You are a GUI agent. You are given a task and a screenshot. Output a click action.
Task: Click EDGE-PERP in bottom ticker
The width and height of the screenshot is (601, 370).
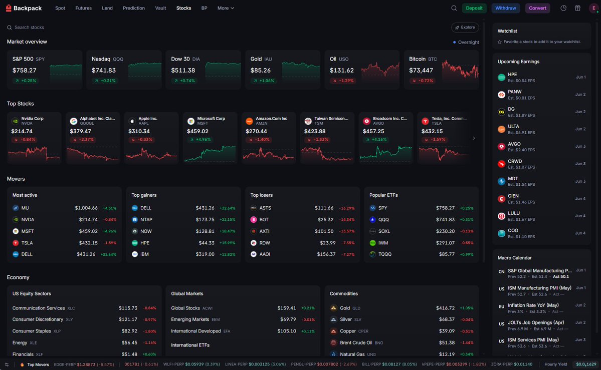84,364
